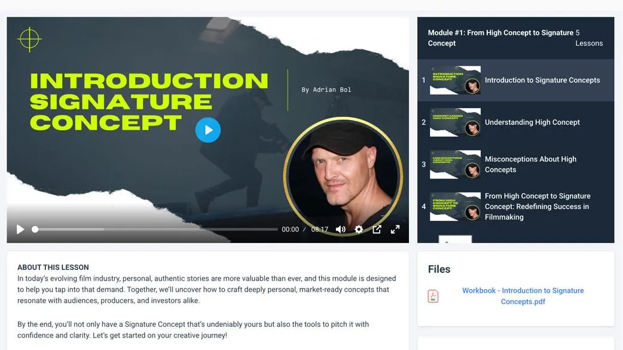Seek along the video progress bar
The height and width of the screenshot is (350, 623).
click(x=156, y=229)
